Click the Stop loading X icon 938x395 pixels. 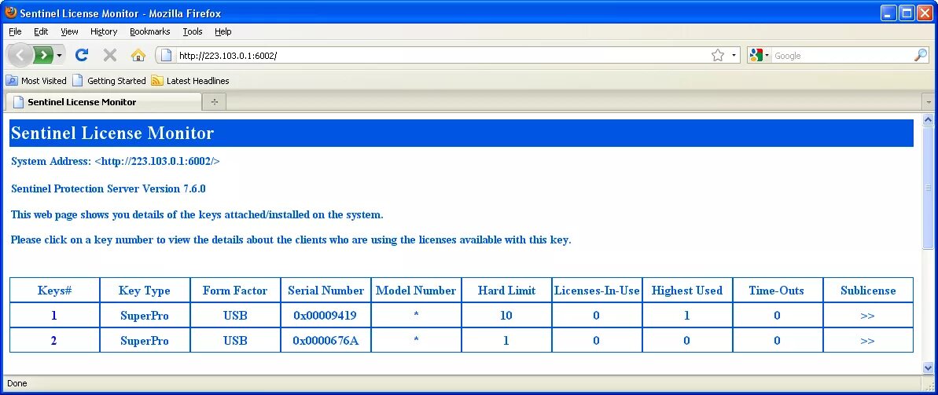110,55
